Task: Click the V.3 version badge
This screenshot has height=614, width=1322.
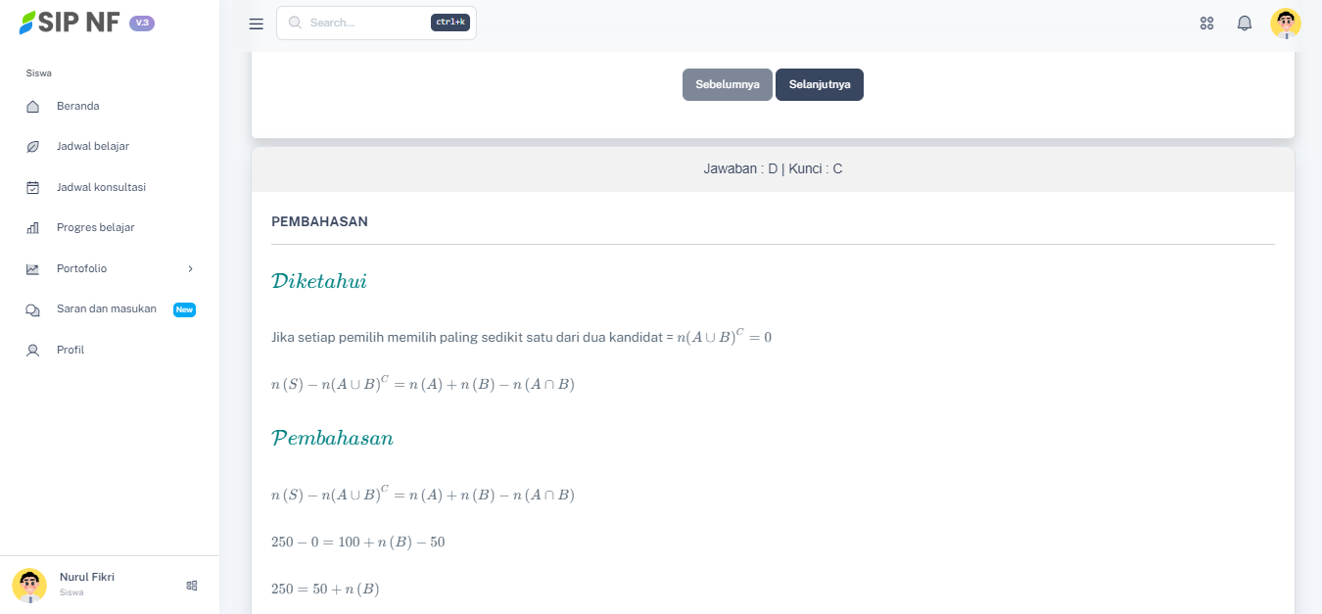Action: (142, 23)
